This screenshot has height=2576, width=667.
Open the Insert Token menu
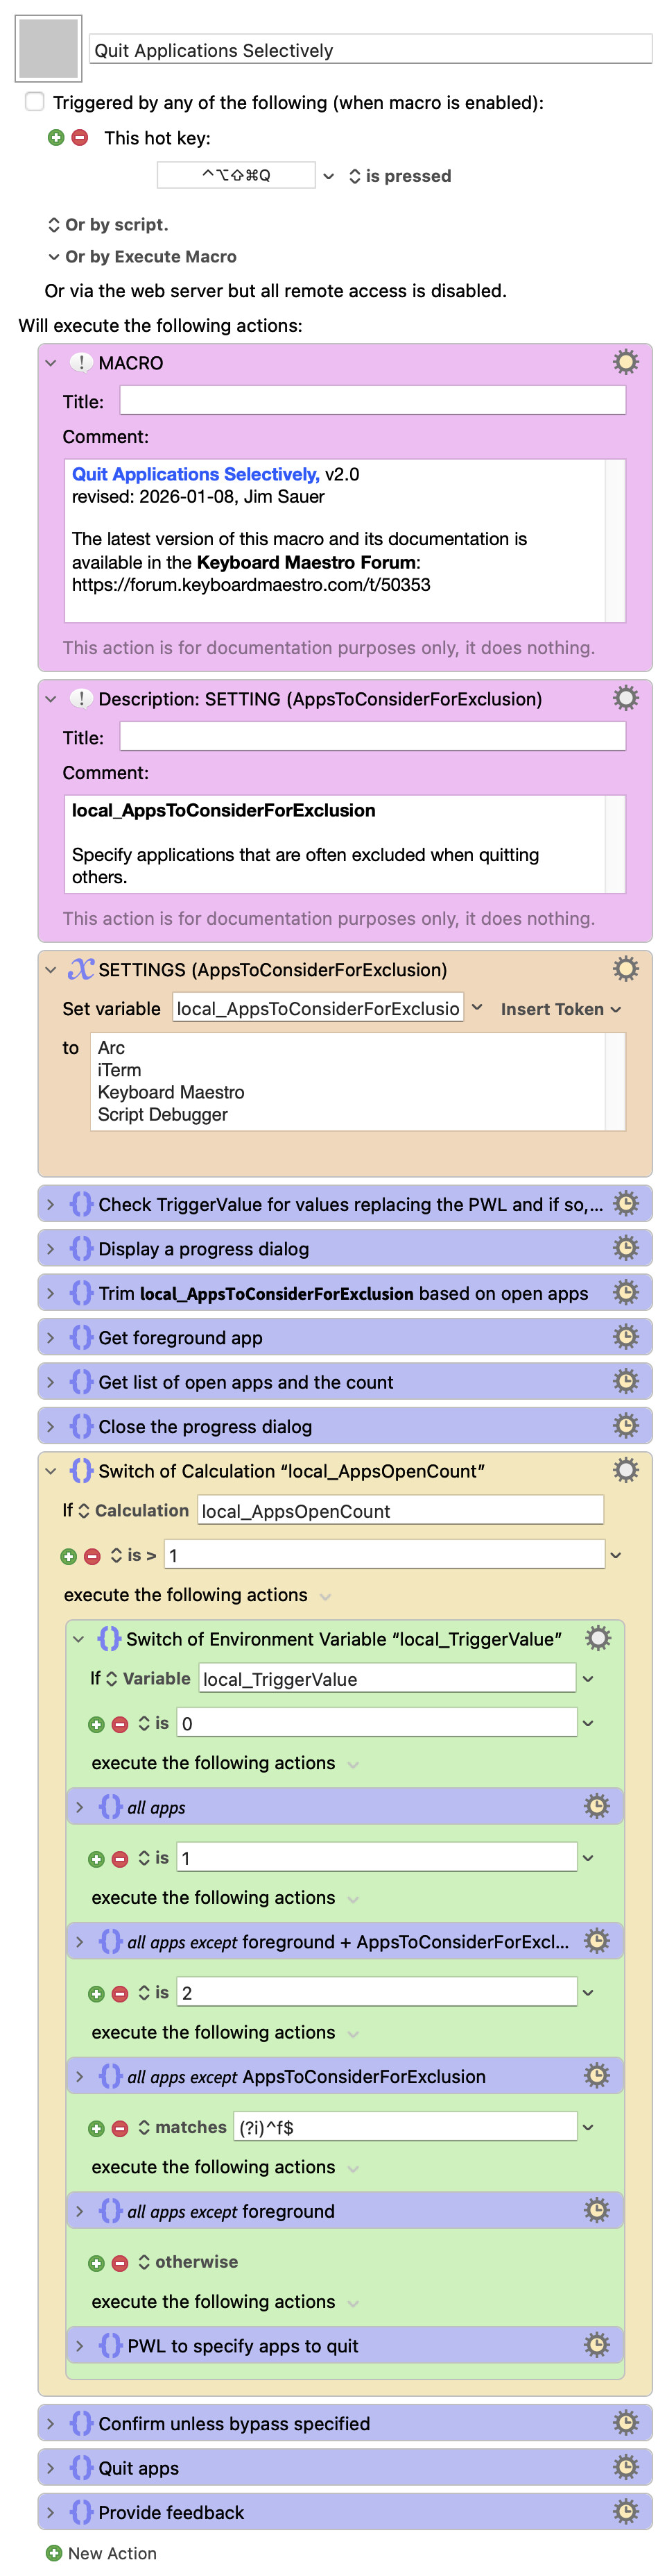coord(560,1009)
